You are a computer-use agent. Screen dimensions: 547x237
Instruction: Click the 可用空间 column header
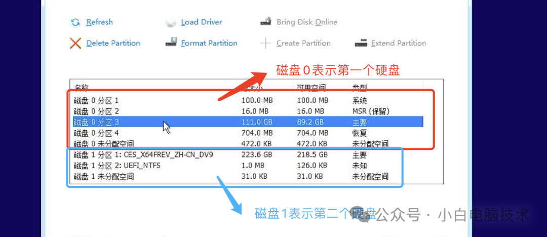[x=311, y=87]
